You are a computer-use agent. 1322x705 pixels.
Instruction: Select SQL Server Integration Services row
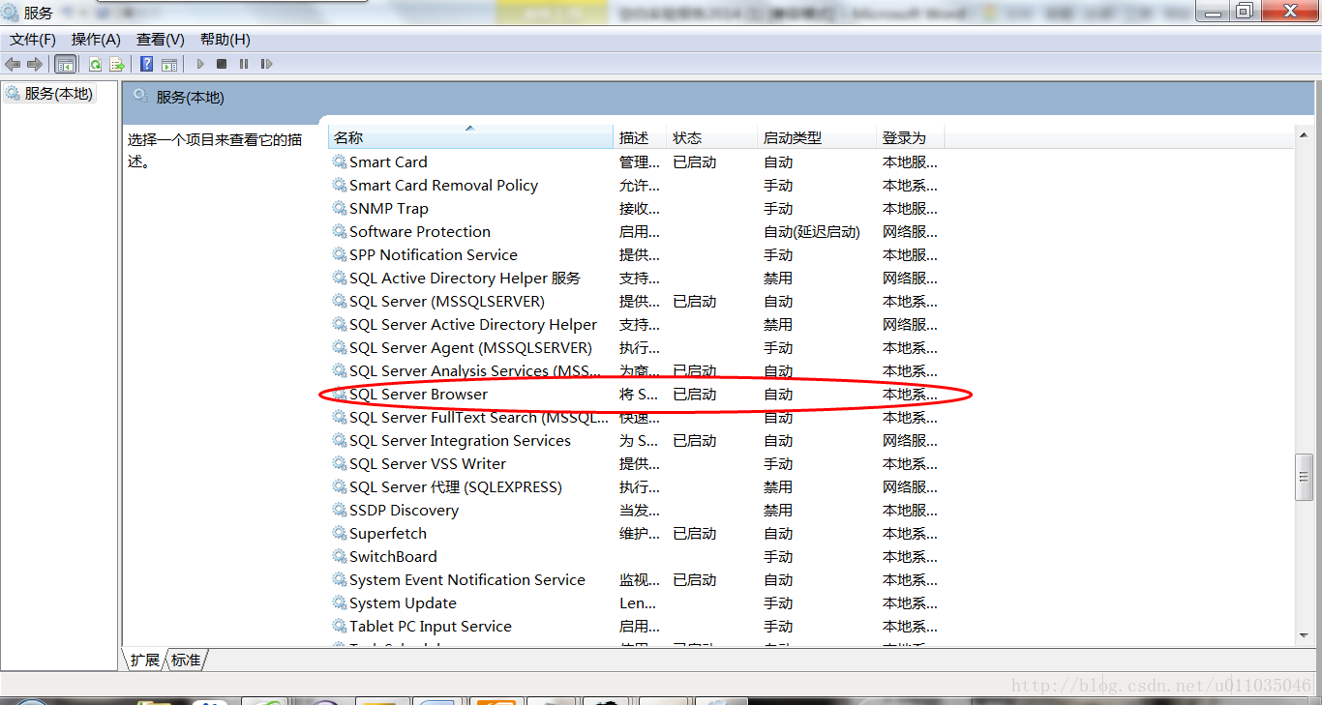[x=635, y=441]
